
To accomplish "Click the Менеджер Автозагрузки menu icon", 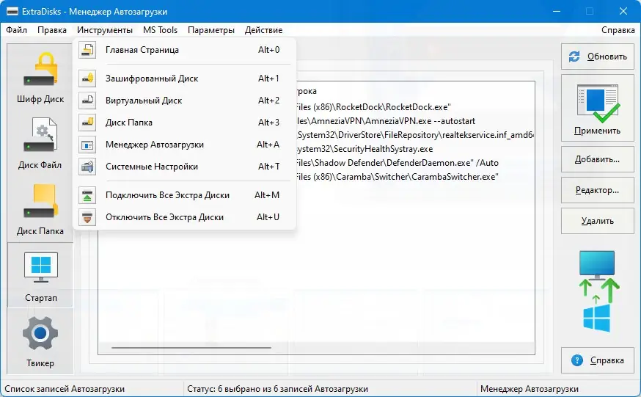I will (87, 145).
